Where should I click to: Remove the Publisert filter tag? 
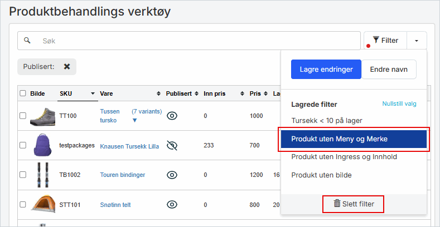click(x=67, y=67)
